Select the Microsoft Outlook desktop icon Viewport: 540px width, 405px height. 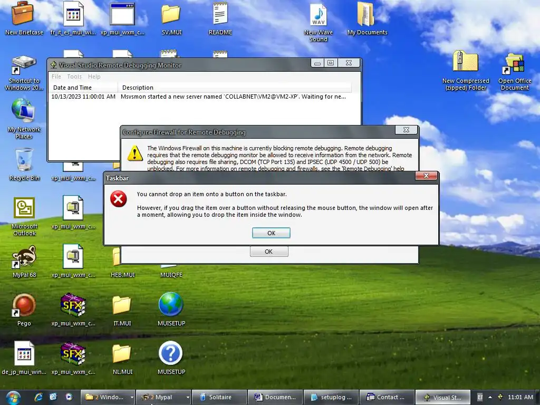click(x=24, y=217)
